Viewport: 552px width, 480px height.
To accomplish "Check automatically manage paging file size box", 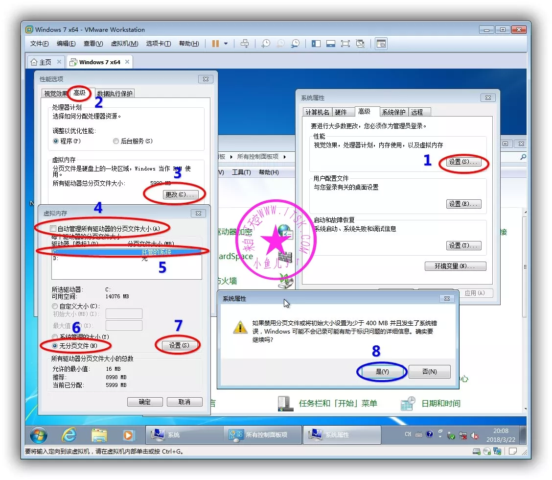I will [53, 229].
